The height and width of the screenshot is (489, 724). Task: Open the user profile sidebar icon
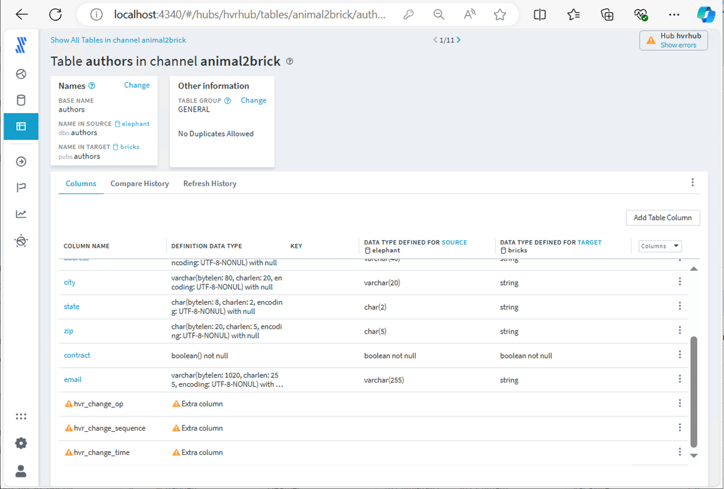21,471
